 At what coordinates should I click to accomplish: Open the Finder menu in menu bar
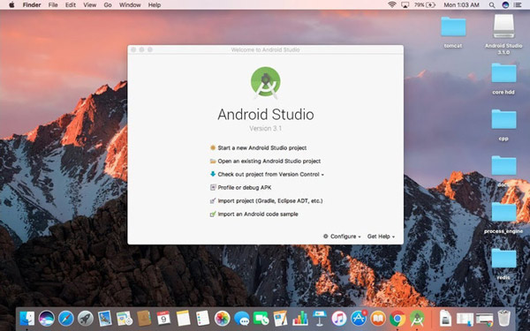pos(32,4)
